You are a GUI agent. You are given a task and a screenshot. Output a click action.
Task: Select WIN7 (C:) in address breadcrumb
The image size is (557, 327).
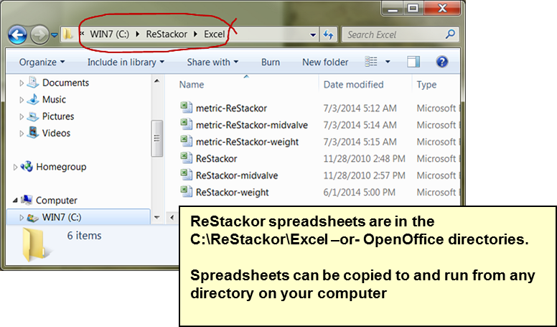(109, 34)
